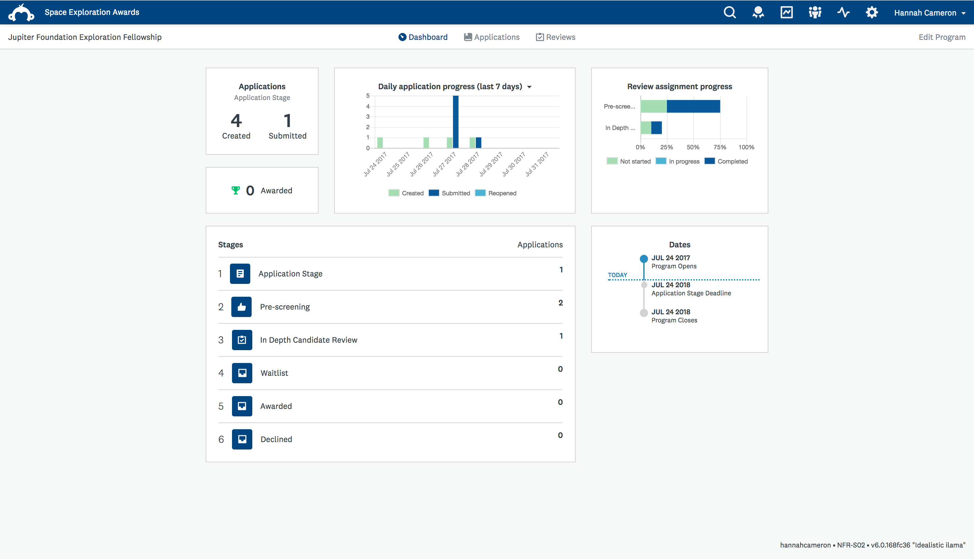Open the settings gear icon
Viewport: 974px width, 559px height.
[872, 12]
